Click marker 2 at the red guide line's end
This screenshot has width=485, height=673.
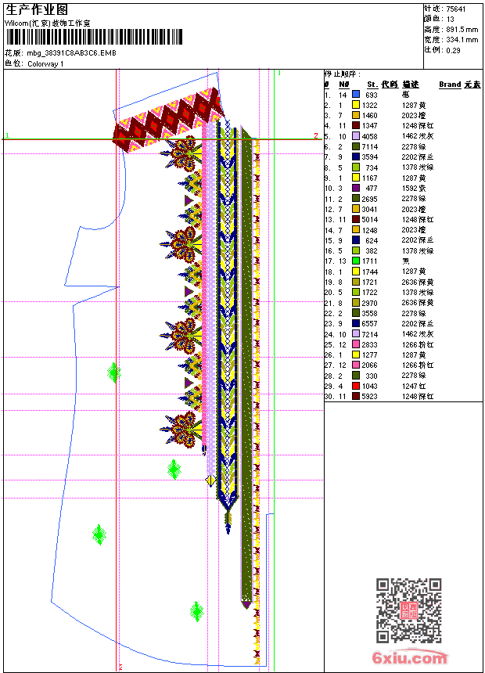pos(316,136)
